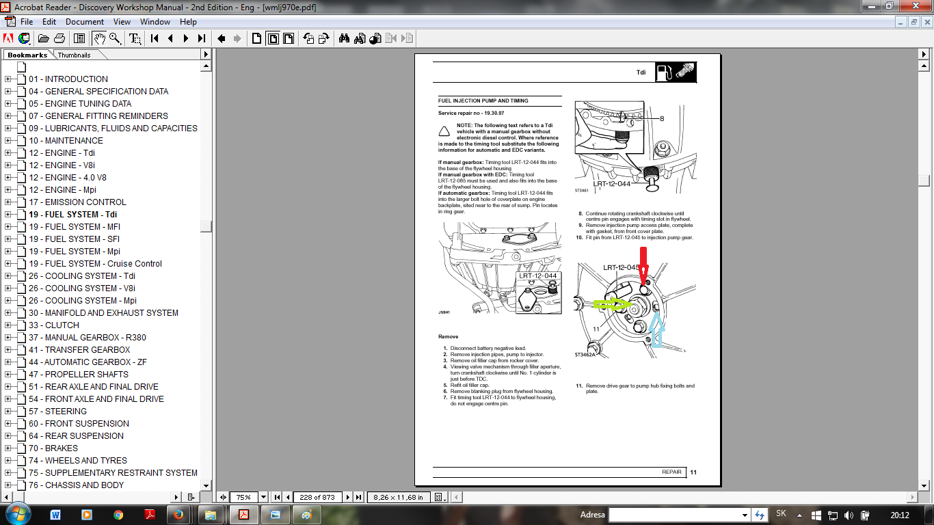The width and height of the screenshot is (934, 525).
Task: Toggle the Show/Hide Navigation Pane button
Action: click(x=79, y=38)
